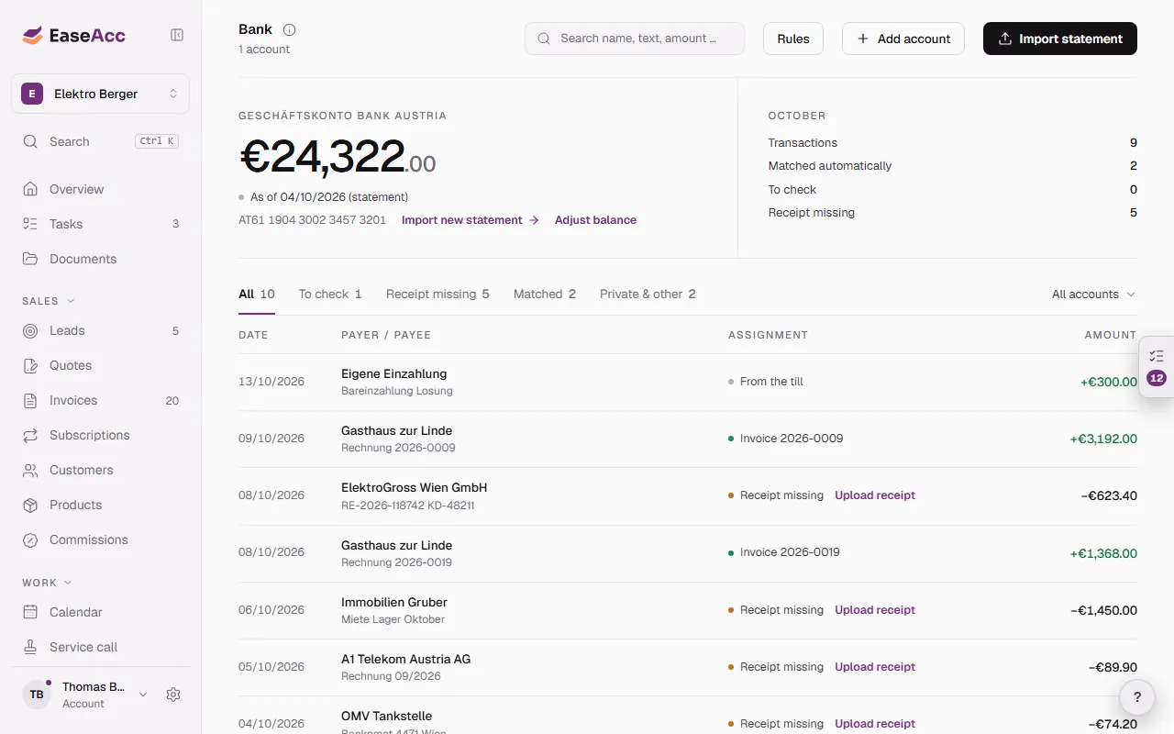The height and width of the screenshot is (734, 1174).
Task: Click the Quotes document icon
Action: point(30,365)
